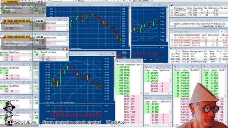Select bid price 68,27 in BRJ1 order book

pos(127,94)
